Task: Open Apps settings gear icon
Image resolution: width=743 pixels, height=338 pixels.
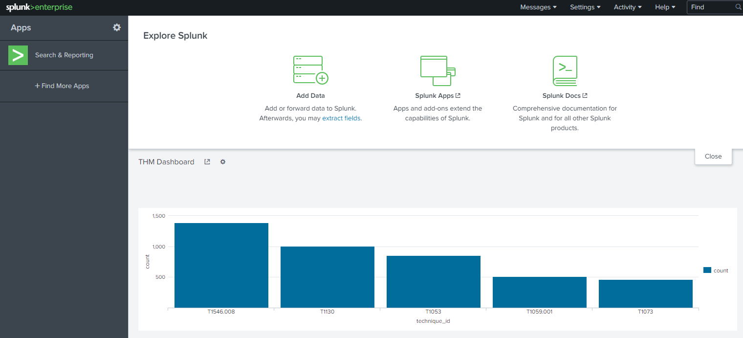Action: pos(117,27)
